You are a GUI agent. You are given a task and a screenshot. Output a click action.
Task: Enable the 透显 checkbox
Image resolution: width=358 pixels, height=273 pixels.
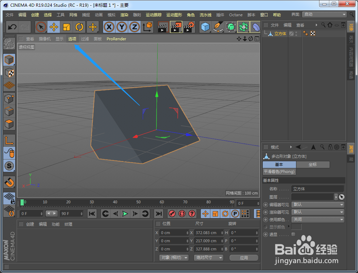pyautogui.click(x=294, y=234)
